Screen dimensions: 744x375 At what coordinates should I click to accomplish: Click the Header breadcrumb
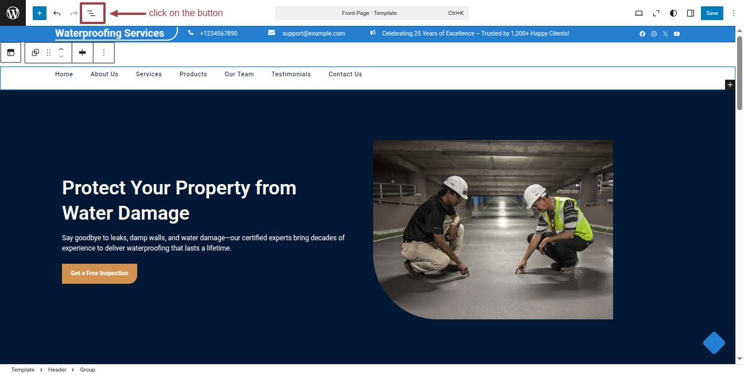pos(57,370)
